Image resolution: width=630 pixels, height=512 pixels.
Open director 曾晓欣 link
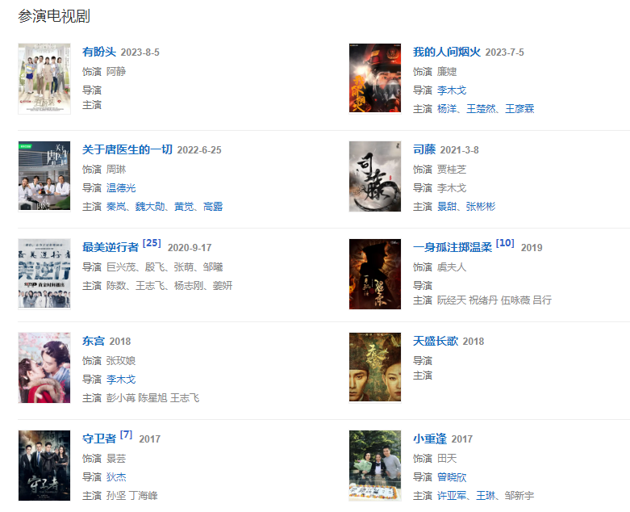tap(452, 477)
